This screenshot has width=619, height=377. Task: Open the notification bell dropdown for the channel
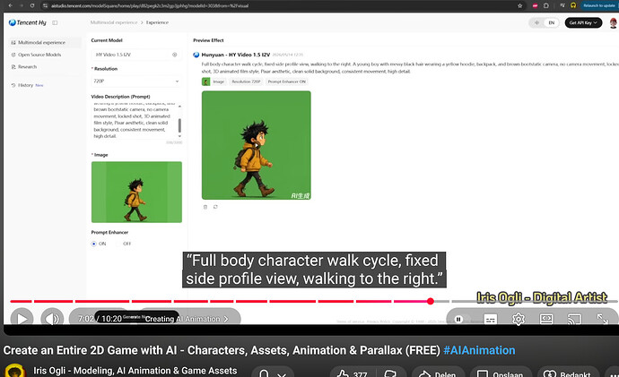(x=273, y=373)
